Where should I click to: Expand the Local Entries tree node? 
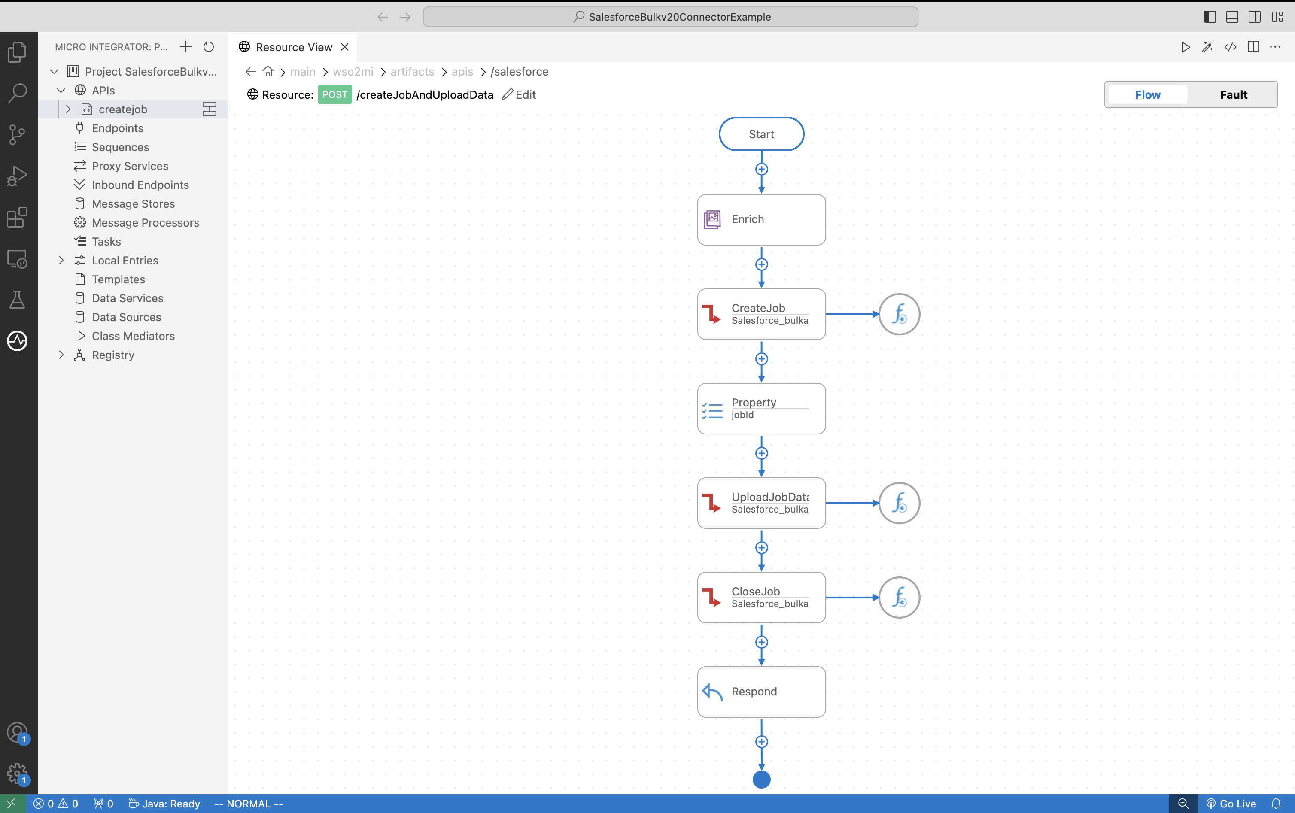(x=61, y=260)
